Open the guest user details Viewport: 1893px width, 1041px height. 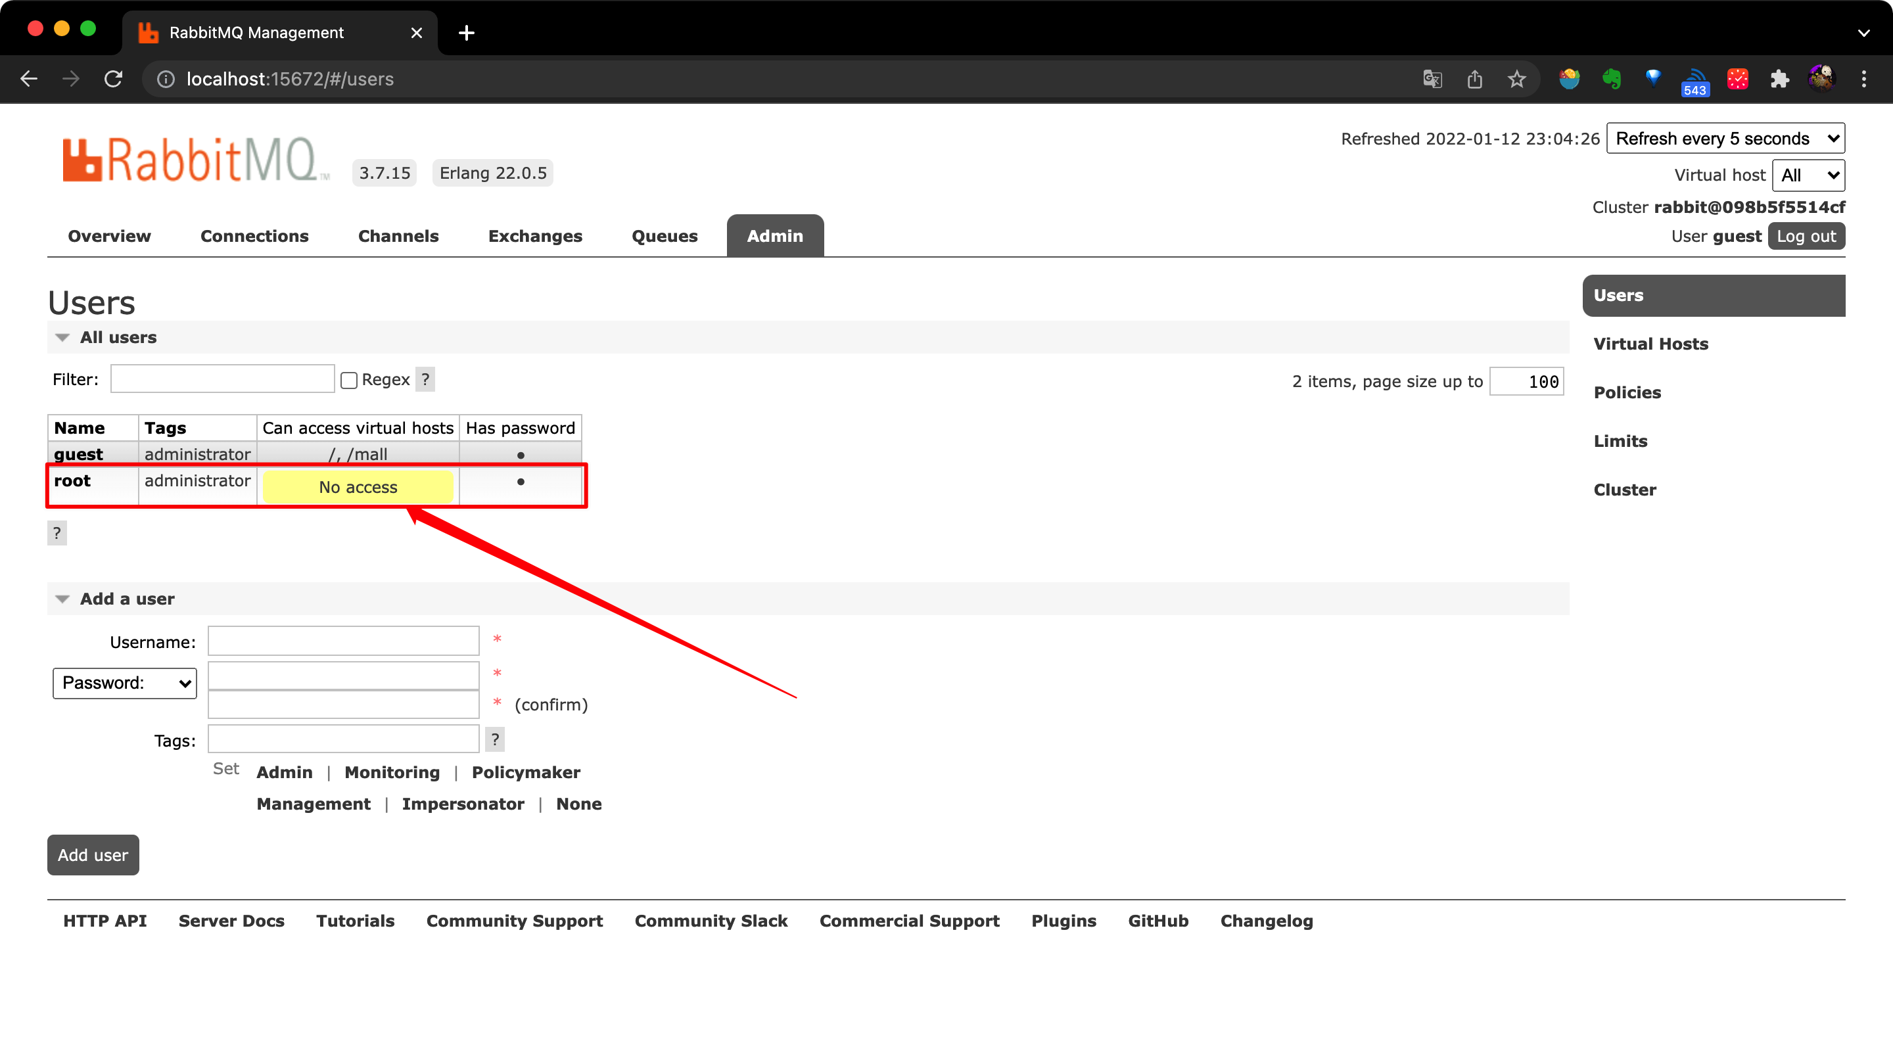click(78, 454)
